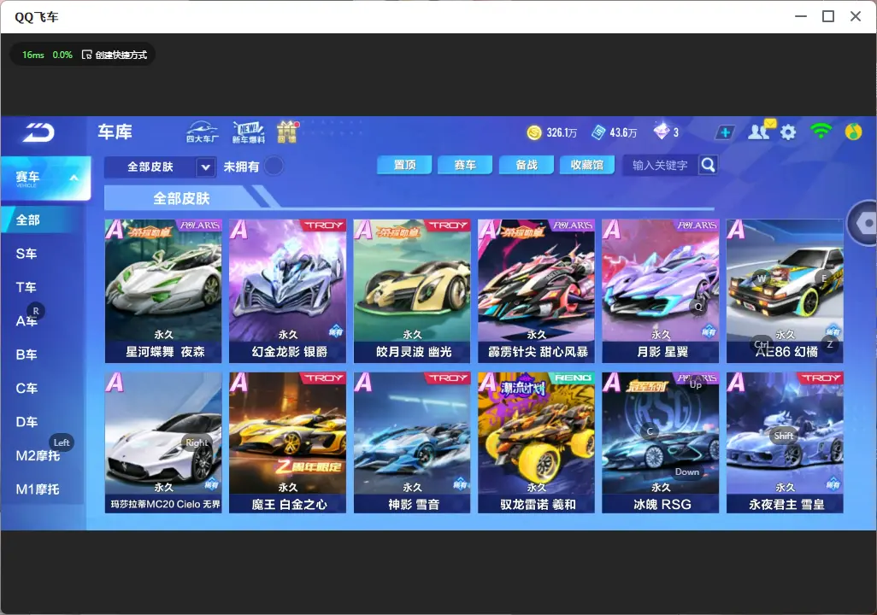This screenshot has width=877, height=615.
Task: Open the 全部皮肤 dropdown arrow
Action: (x=205, y=167)
